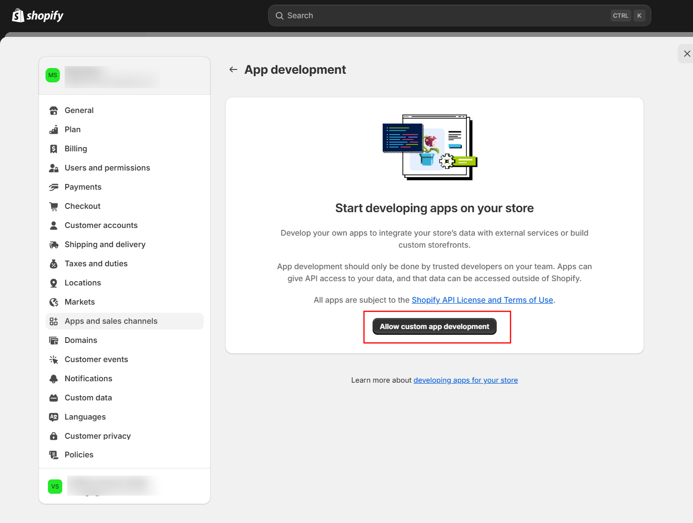693x523 pixels.
Task: Click the CTRL shortcut key badge
Action: [x=621, y=16]
